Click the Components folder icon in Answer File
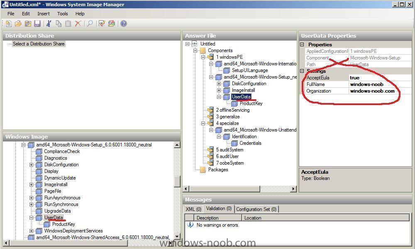Screen dimensions: 415x249 [203, 50]
